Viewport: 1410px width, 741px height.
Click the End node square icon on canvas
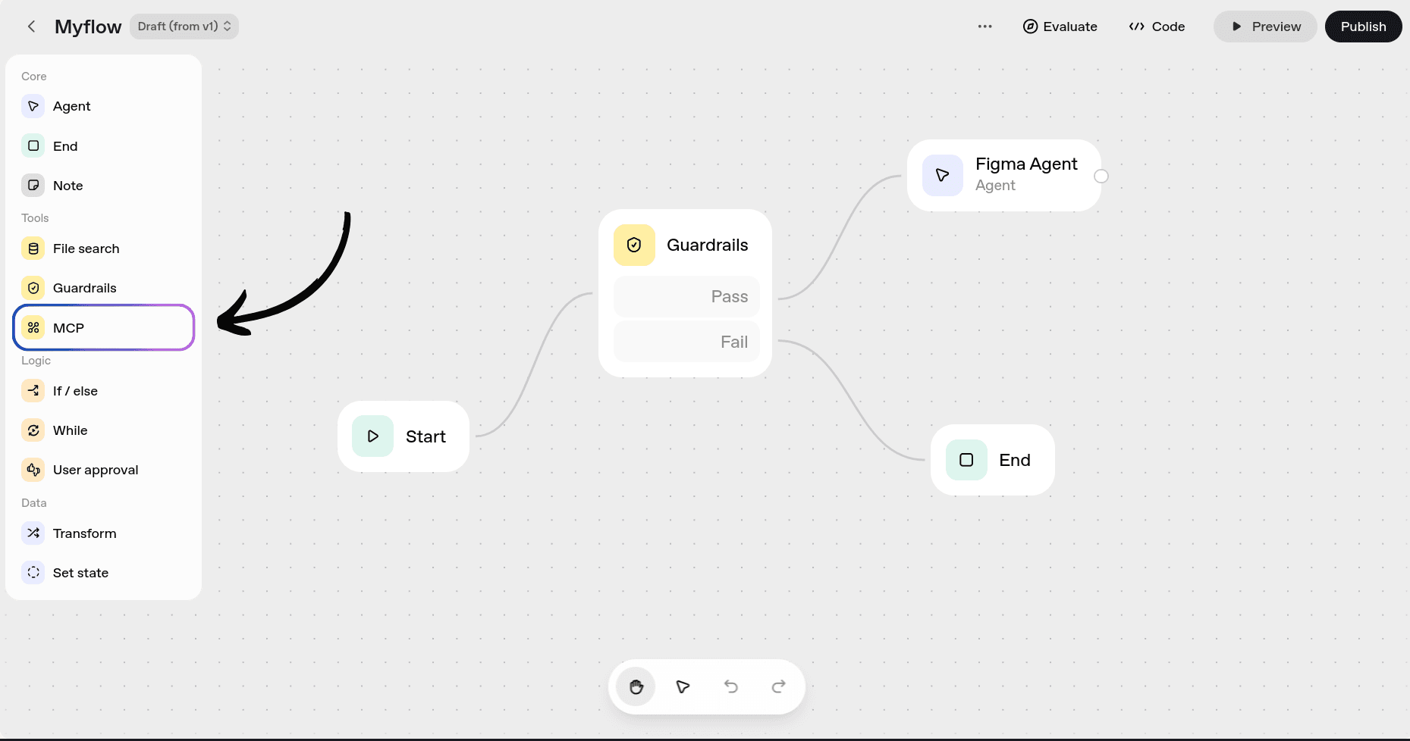pos(966,460)
